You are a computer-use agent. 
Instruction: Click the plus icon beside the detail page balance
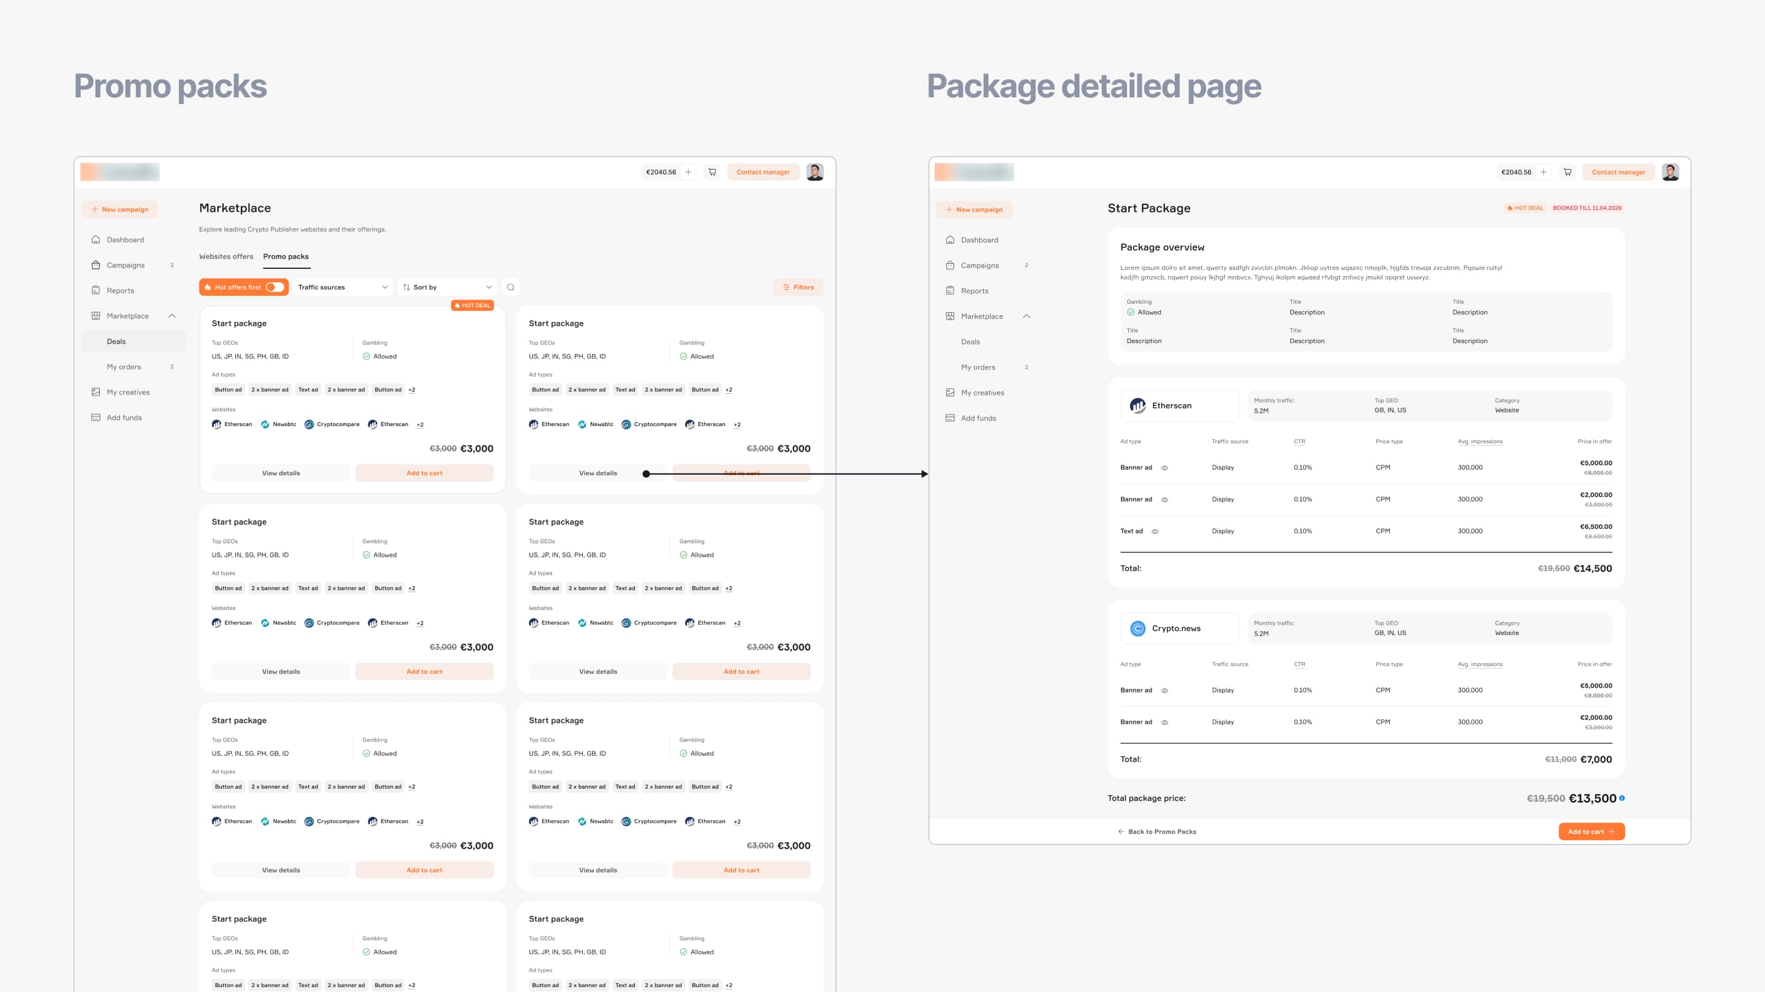point(1543,172)
